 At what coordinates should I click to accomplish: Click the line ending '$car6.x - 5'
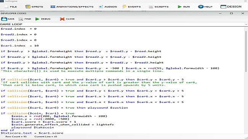point(92,96)
